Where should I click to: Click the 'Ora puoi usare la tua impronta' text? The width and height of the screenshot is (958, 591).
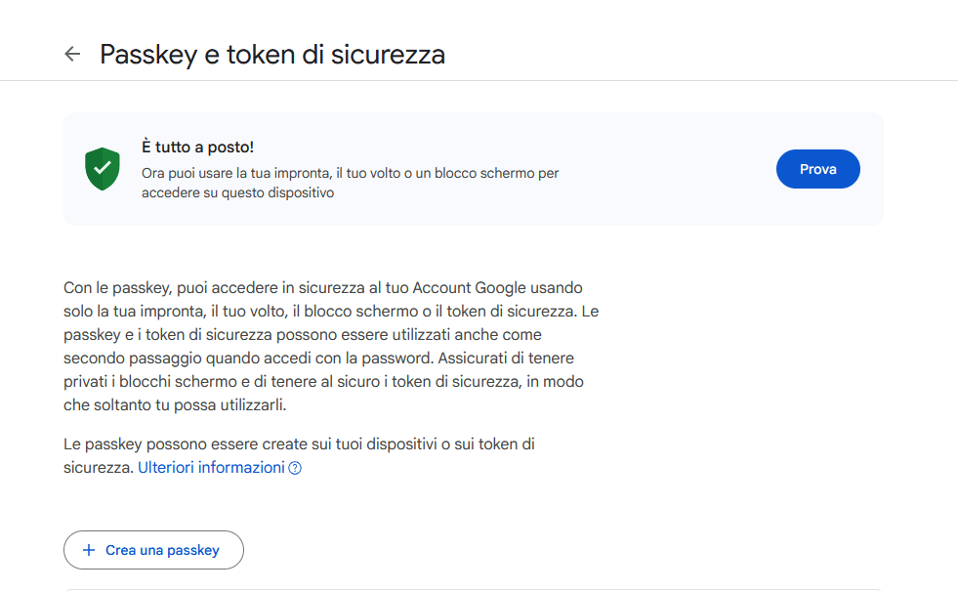pyautogui.click(x=350, y=173)
